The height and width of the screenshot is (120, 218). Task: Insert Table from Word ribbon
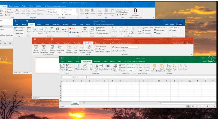tap(29, 30)
